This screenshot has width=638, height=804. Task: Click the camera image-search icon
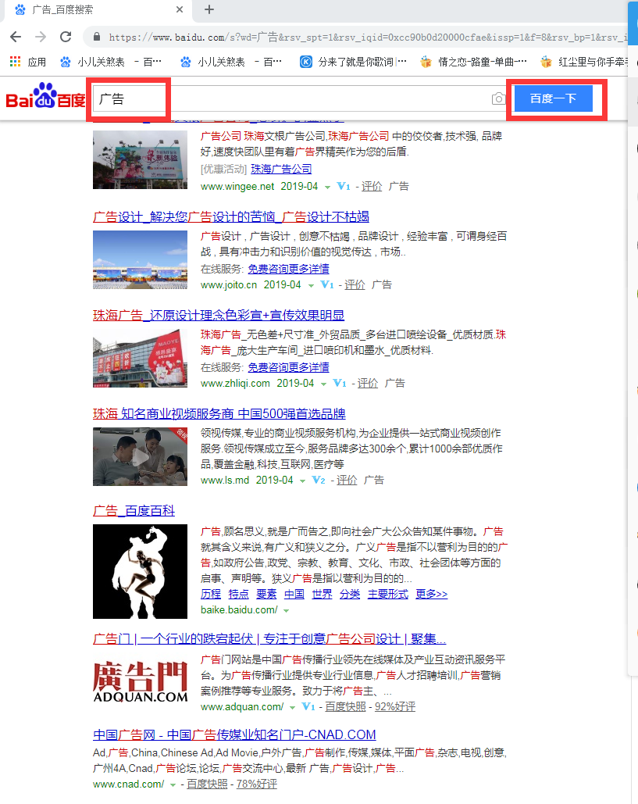click(498, 98)
